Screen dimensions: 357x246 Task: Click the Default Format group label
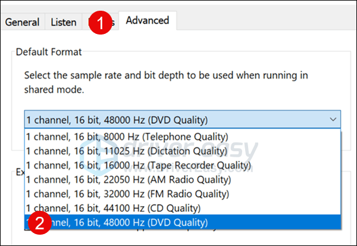[49, 52]
